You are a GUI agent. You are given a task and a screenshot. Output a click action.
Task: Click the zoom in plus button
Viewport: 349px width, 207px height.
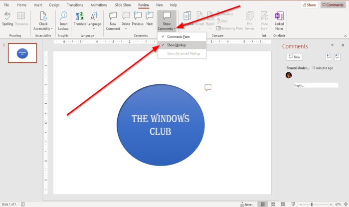click(331, 204)
